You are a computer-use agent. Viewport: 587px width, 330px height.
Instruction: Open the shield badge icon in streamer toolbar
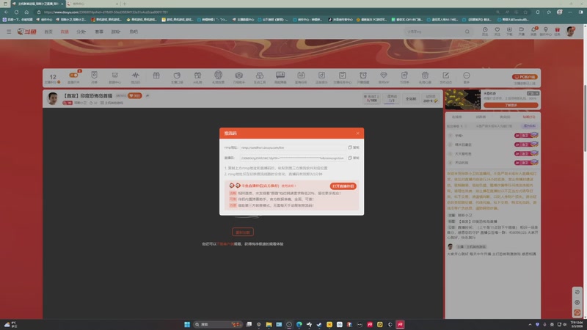click(x=94, y=76)
